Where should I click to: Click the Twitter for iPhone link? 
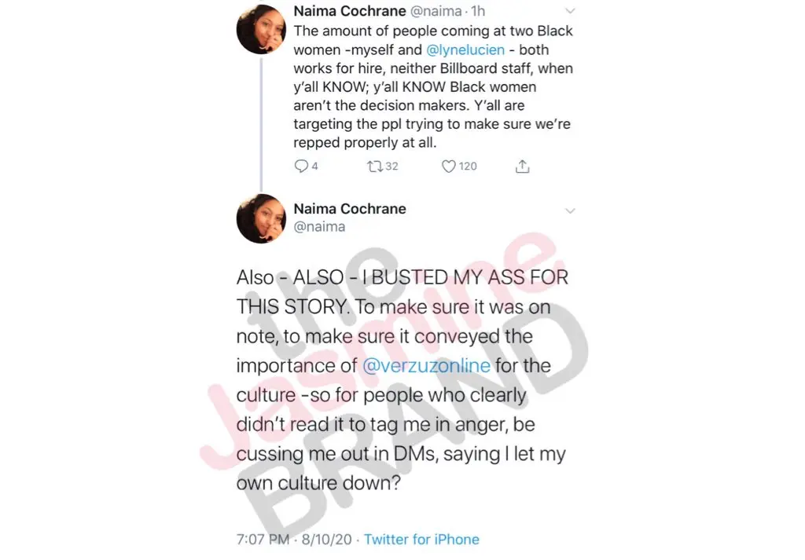pyautogui.click(x=421, y=540)
